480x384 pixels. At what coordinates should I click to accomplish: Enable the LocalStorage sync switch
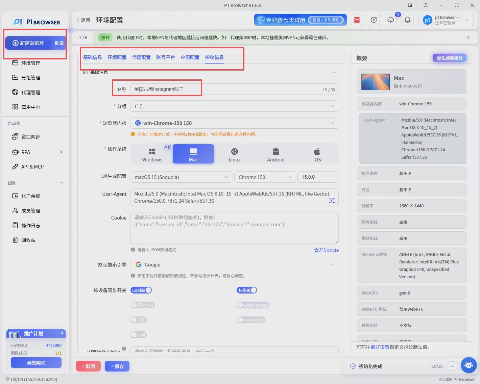coord(253,305)
